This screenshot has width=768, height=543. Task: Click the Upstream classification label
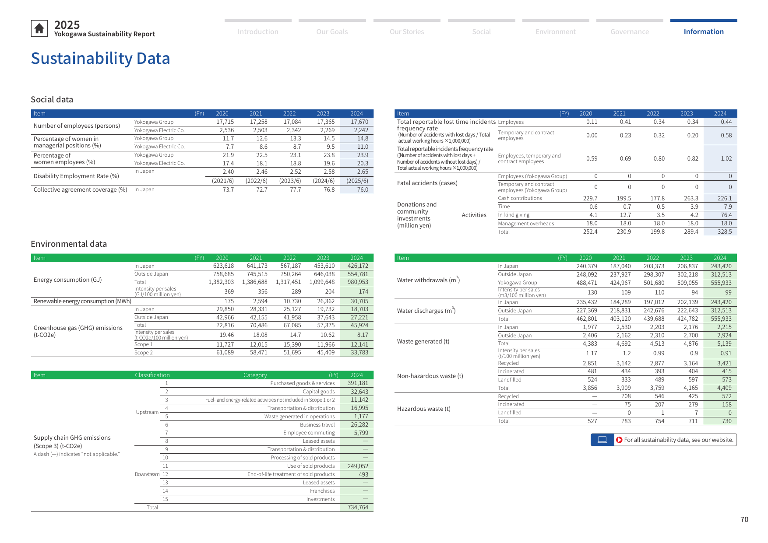point(147,412)
